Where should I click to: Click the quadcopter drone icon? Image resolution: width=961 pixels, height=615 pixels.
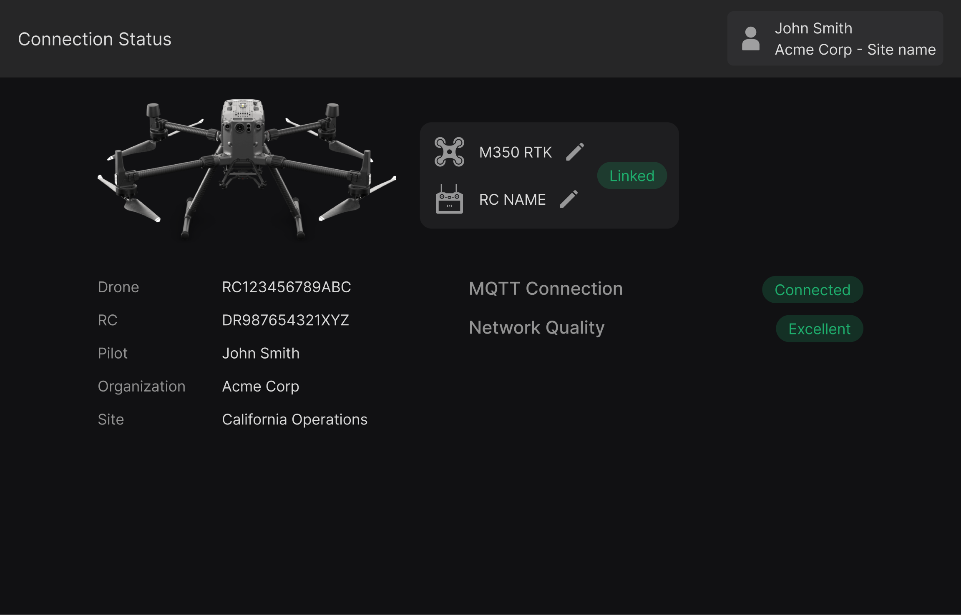coord(449,152)
